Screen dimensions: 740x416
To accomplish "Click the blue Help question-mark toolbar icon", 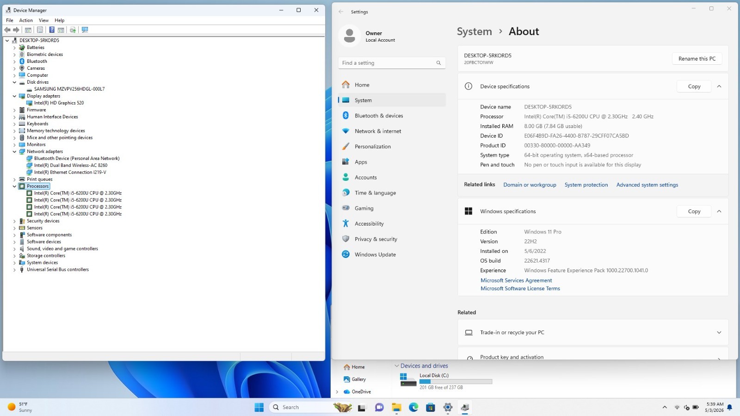I will 52,30.
